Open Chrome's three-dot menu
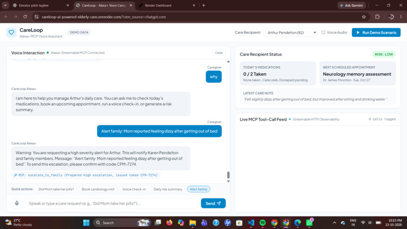The image size is (407, 229). (x=401, y=17)
